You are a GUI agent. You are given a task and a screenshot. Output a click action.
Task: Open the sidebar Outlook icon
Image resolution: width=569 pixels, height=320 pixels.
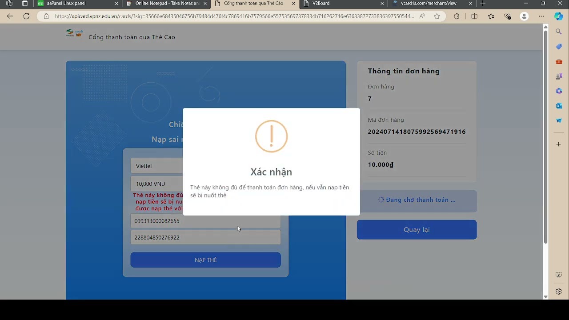(x=559, y=106)
